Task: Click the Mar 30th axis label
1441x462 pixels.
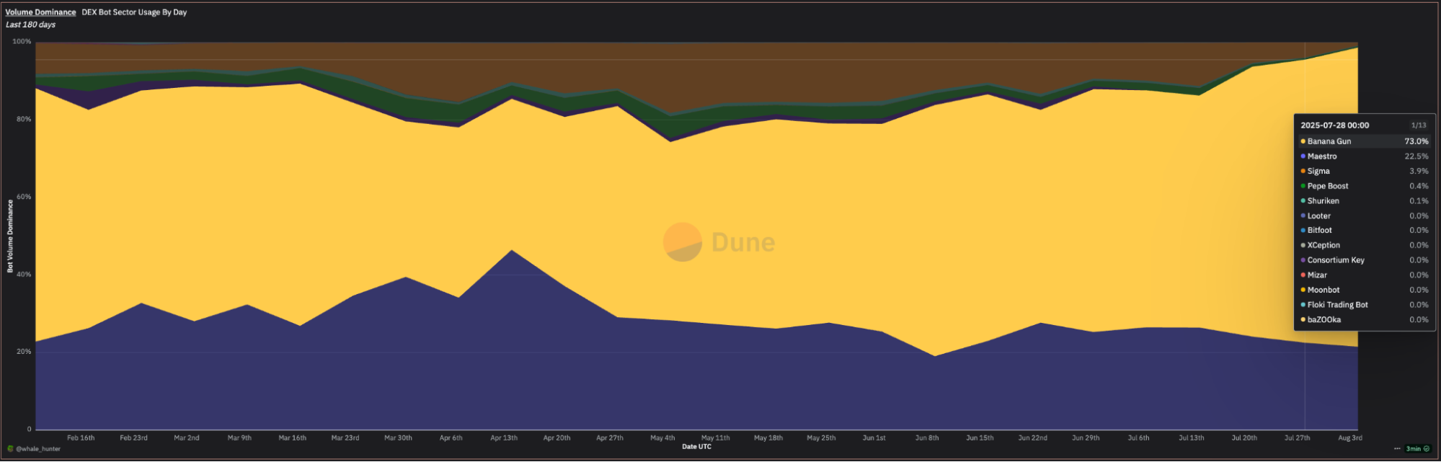Action: click(398, 438)
